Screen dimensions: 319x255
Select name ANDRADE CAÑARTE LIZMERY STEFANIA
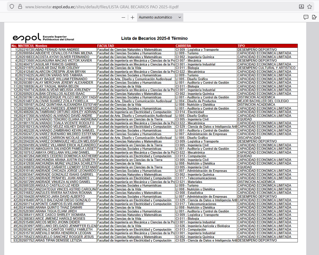pos(66,167)
